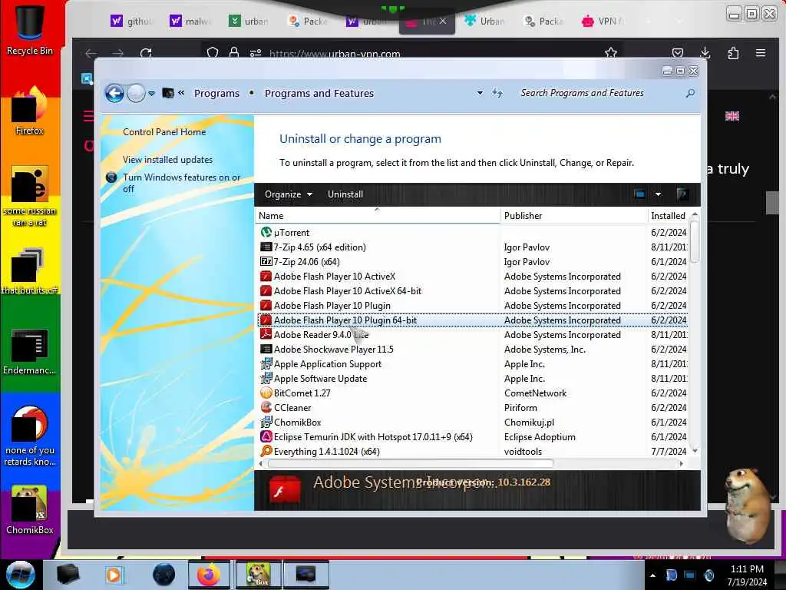Click scroll down arrow of the program list
The image size is (786, 590).
[694, 451]
